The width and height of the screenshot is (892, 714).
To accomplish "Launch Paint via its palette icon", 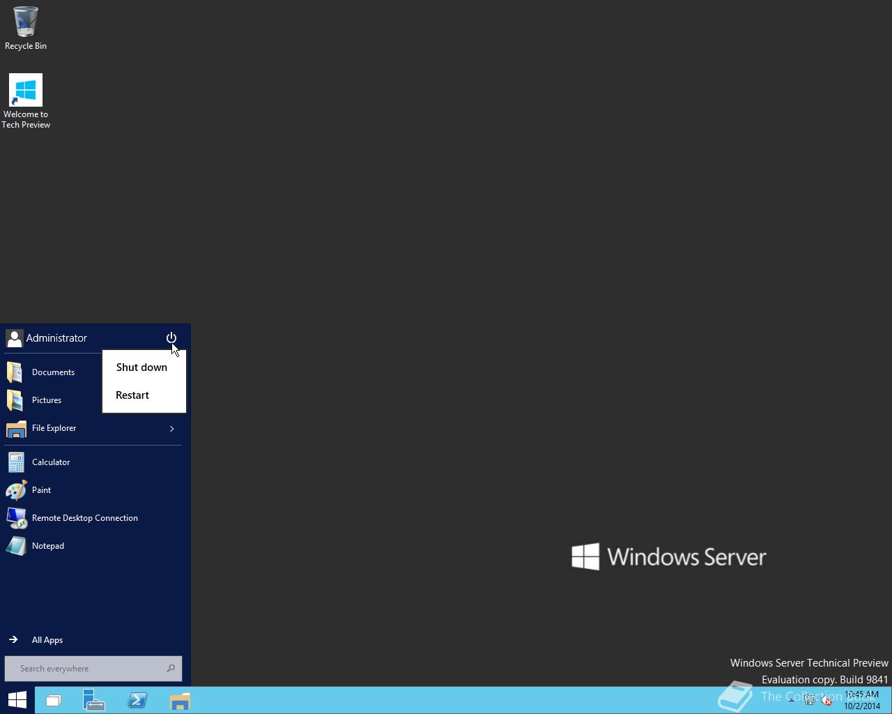I will [16, 490].
